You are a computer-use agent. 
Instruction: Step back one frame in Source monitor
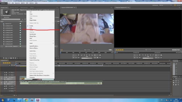coord(84,55)
